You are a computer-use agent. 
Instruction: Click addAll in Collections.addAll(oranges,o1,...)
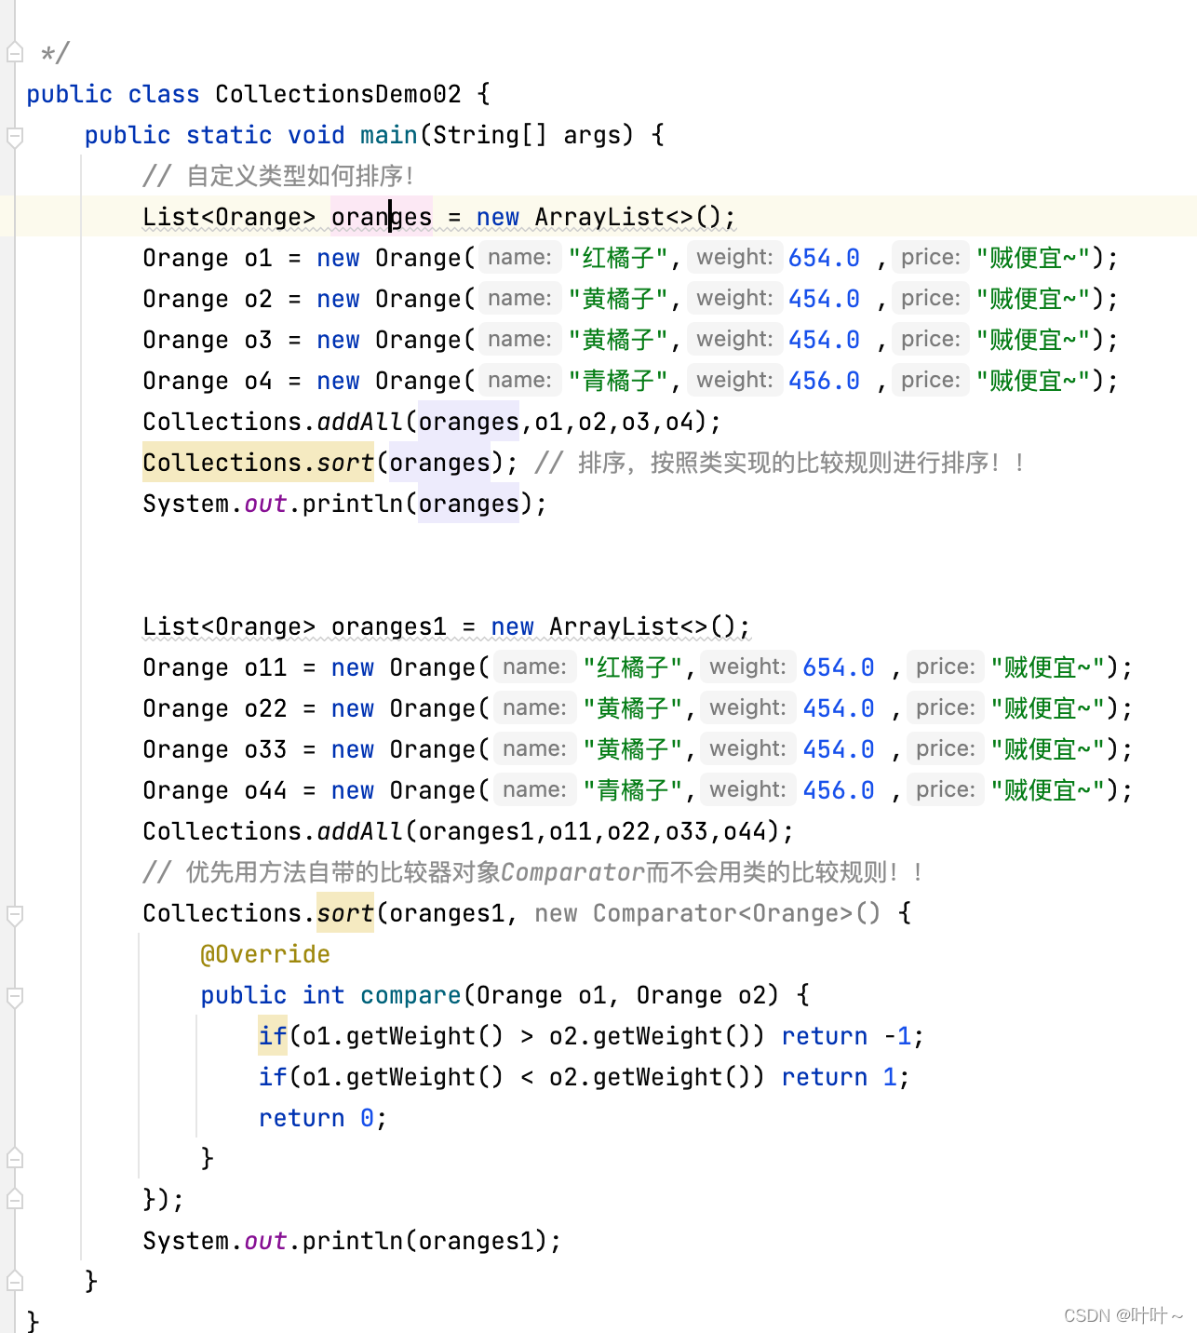360,422
